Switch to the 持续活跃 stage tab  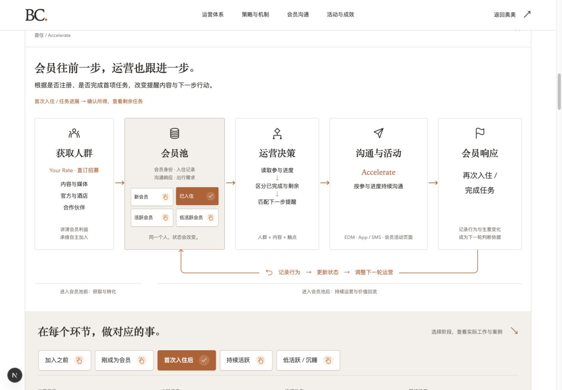pyautogui.click(x=246, y=360)
